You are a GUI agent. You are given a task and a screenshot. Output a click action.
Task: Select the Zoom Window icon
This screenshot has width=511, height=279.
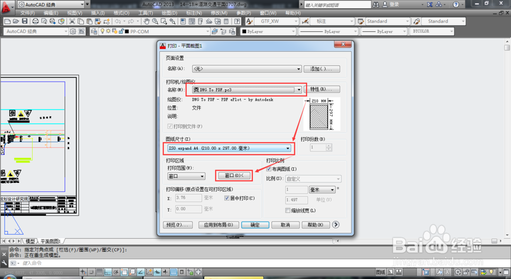tap(164, 21)
